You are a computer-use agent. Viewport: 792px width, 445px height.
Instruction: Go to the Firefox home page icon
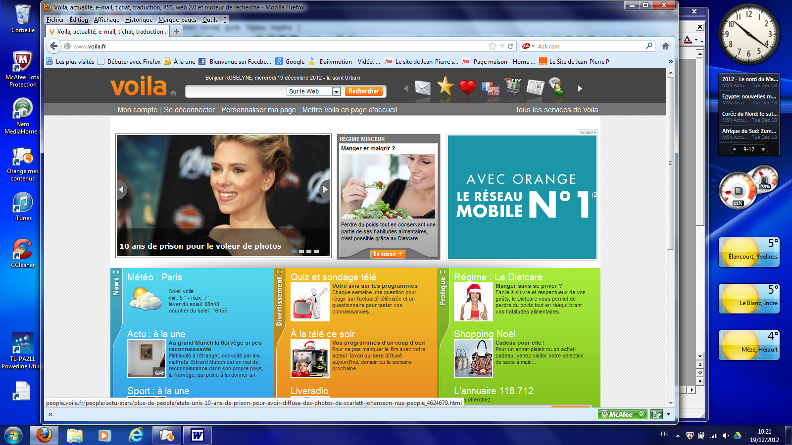click(666, 46)
